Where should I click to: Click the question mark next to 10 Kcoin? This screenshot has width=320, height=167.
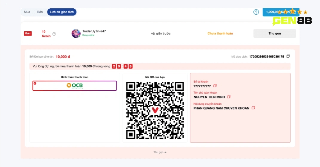pos(54,34)
